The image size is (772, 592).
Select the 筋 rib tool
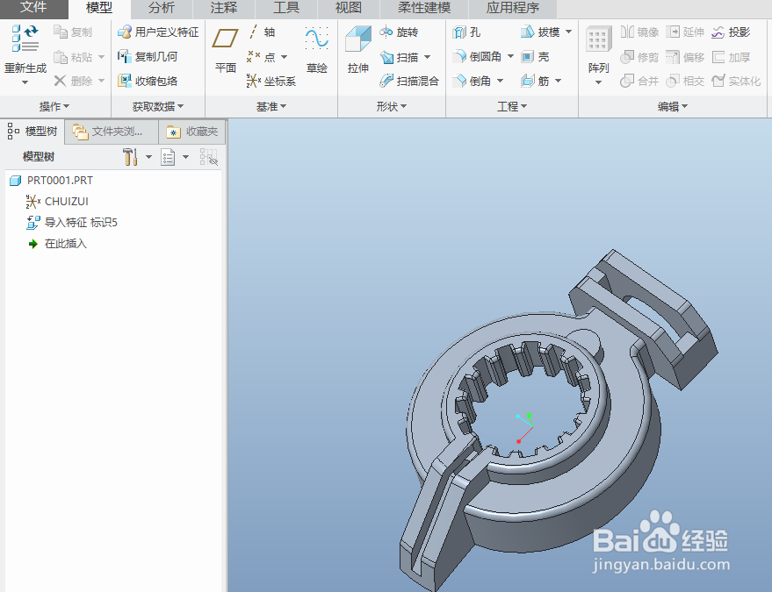click(x=535, y=81)
